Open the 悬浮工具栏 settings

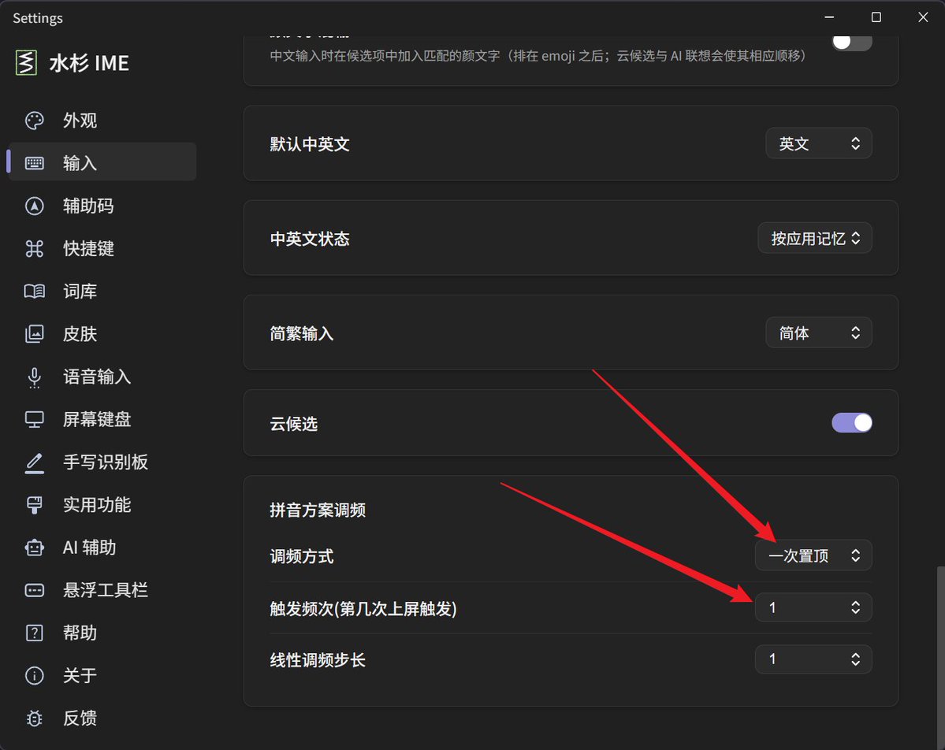[102, 590]
